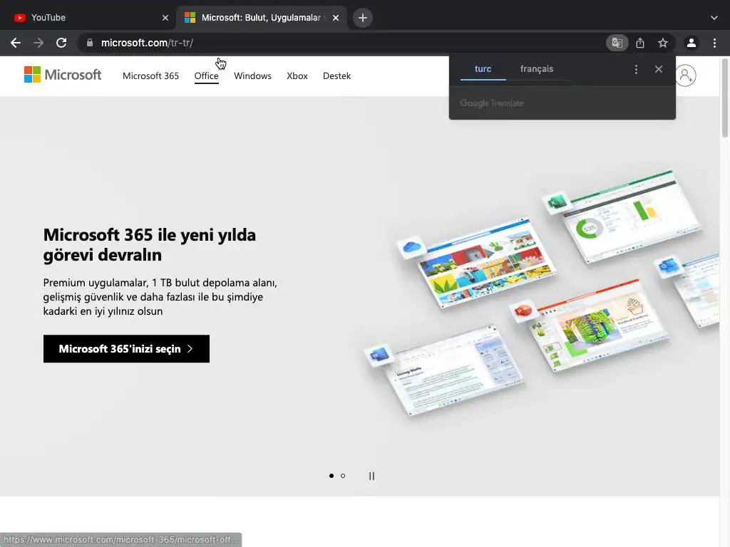Image resolution: width=730 pixels, height=547 pixels.
Task: Click the lock icon for site info
Action: (x=90, y=43)
